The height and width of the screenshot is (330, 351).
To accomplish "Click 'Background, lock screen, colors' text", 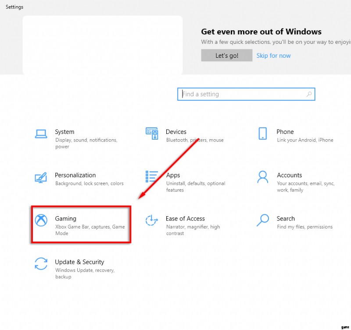I will [x=90, y=183].
